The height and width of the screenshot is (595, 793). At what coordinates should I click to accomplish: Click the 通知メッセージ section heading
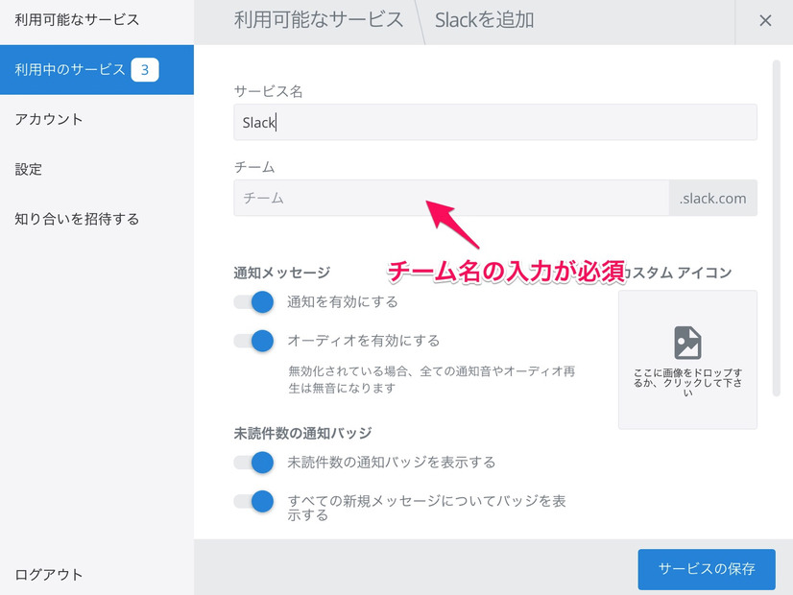point(281,273)
